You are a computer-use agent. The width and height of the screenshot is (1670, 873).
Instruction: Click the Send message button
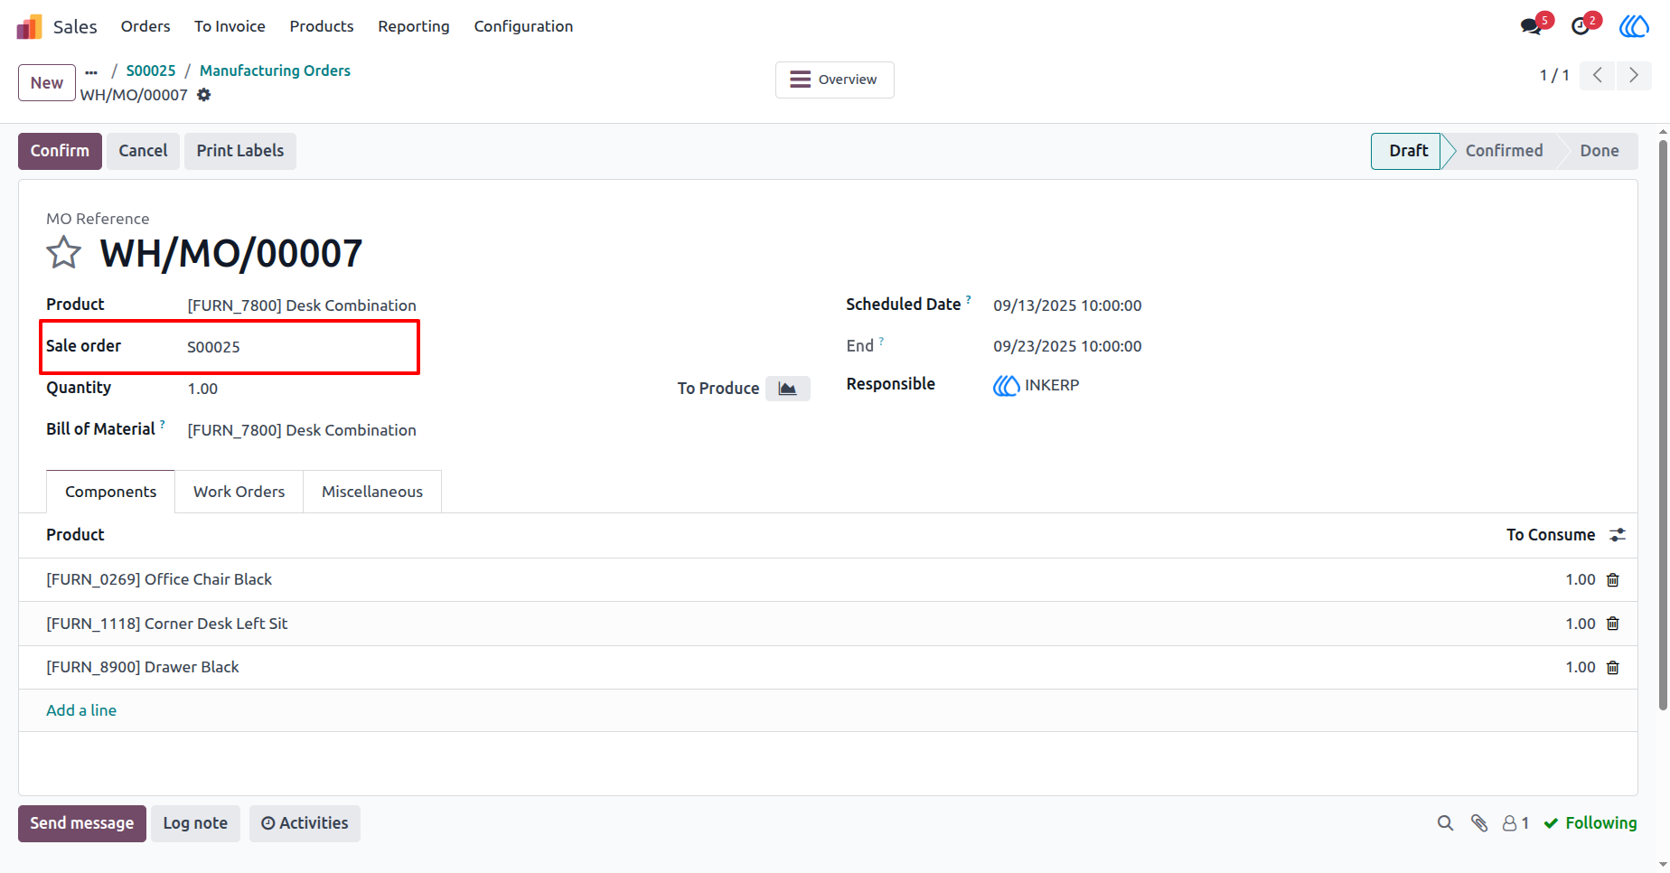pos(82,823)
